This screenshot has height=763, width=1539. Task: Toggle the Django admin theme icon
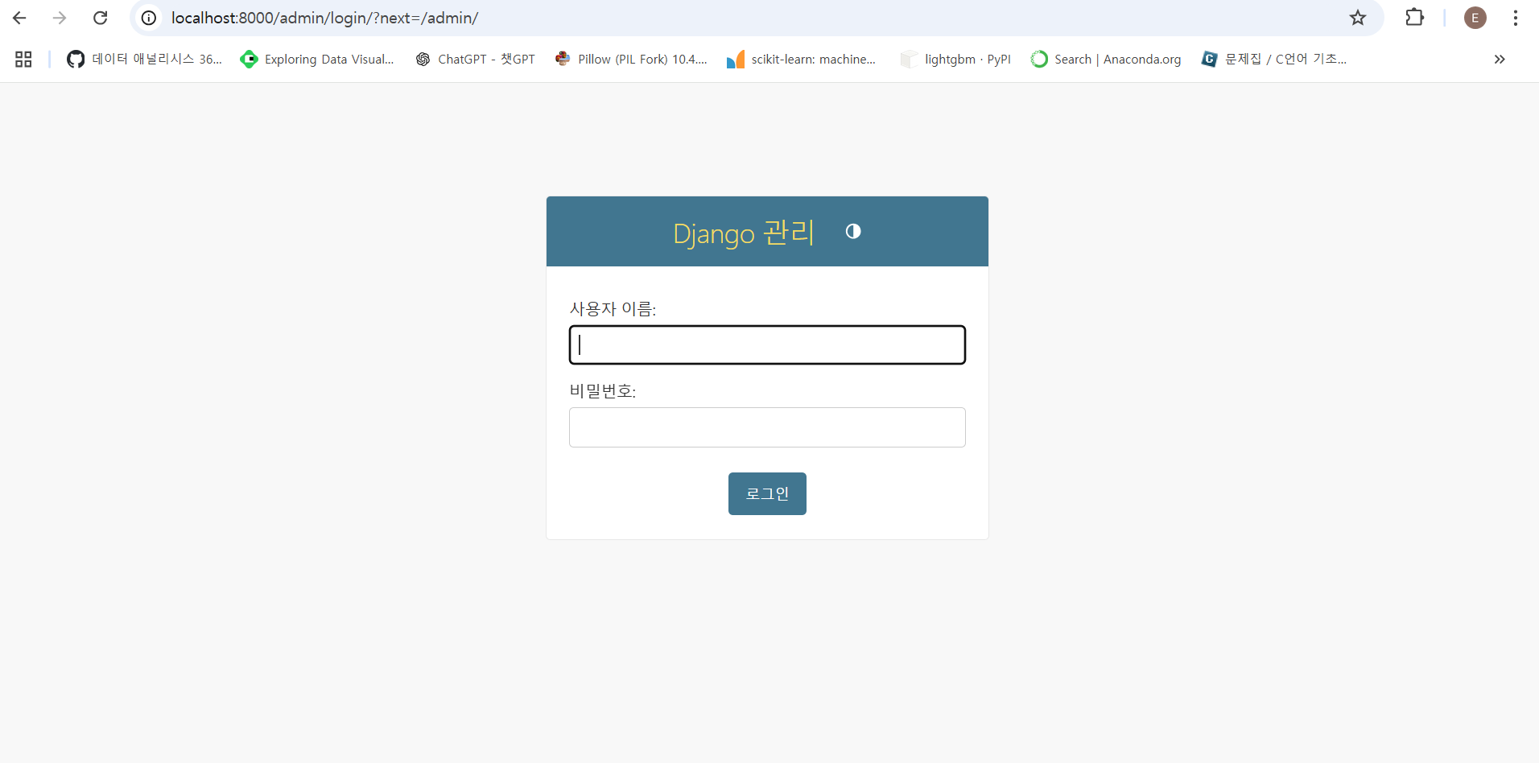click(853, 232)
